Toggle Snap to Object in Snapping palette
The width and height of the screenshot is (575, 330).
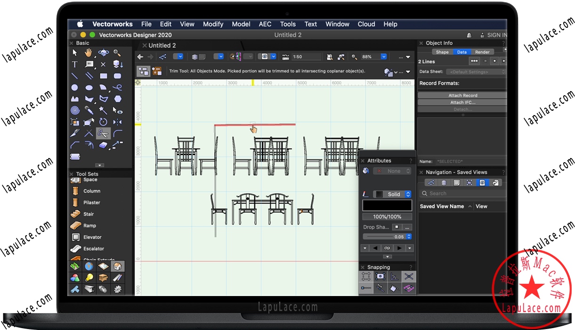click(381, 276)
